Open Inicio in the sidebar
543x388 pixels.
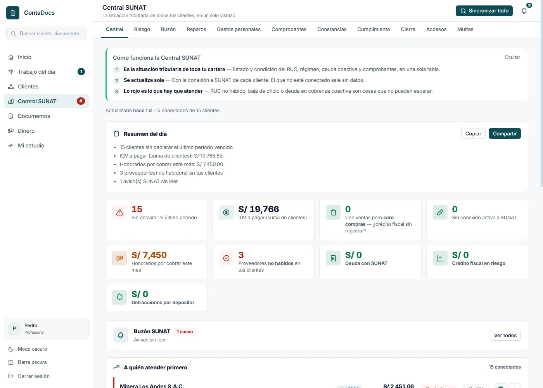pos(46,57)
